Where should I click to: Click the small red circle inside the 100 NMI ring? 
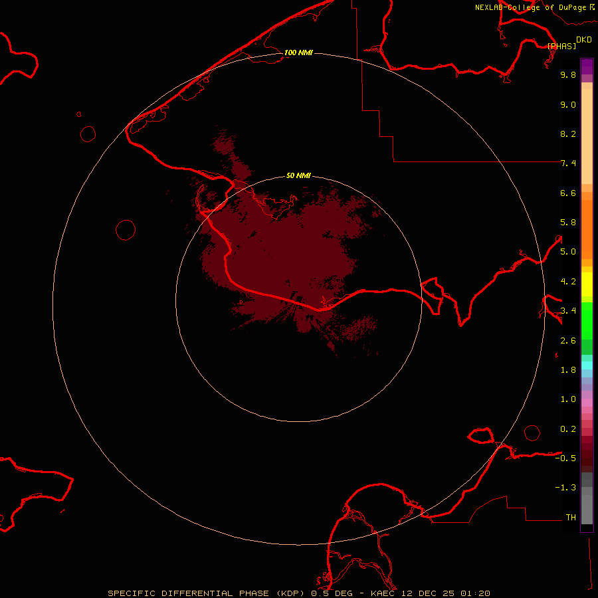126,230
